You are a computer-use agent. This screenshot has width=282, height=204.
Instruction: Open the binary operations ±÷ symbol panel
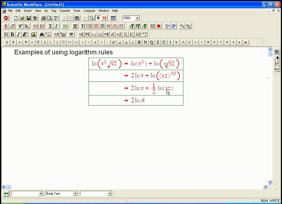(94, 34)
